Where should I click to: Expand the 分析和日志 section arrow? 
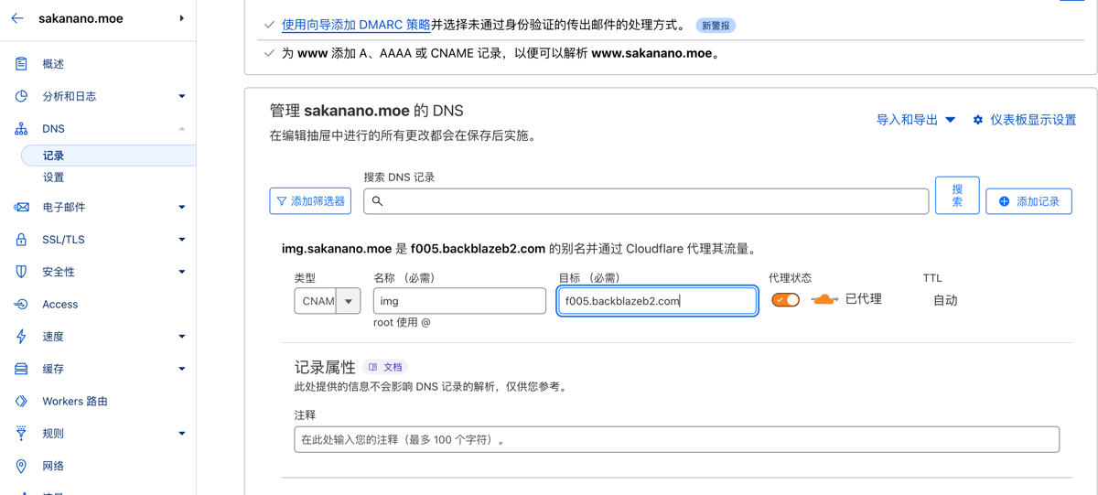click(181, 96)
